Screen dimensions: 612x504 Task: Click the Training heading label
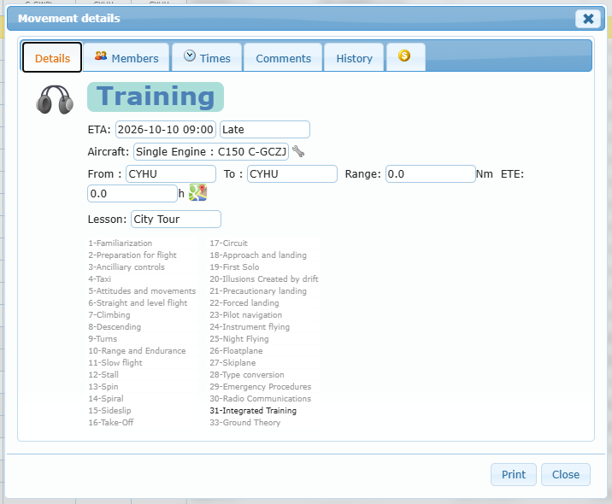pos(156,97)
